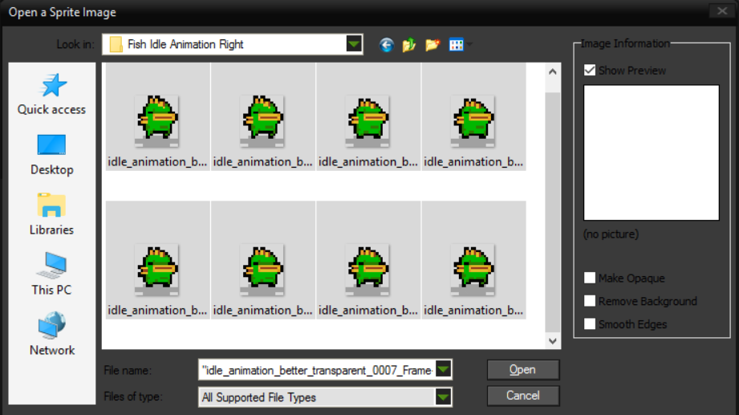Enable the Smooth Edges option
The height and width of the screenshot is (415, 739).
590,324
